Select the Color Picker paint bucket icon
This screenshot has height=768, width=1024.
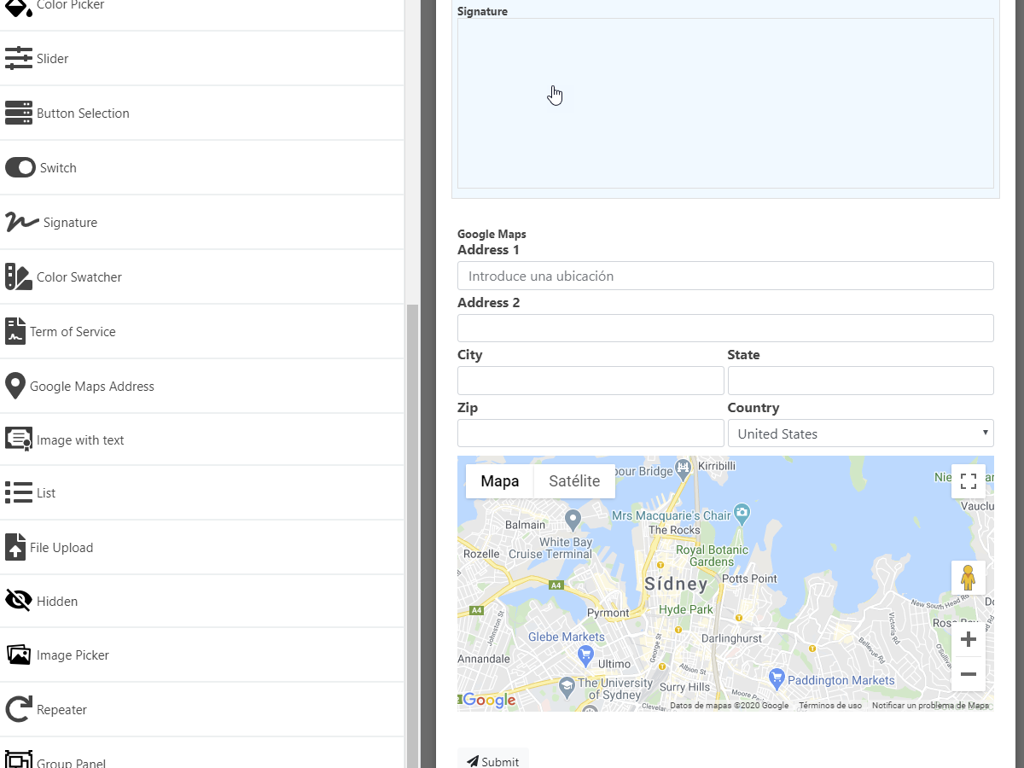click(19, 7)
